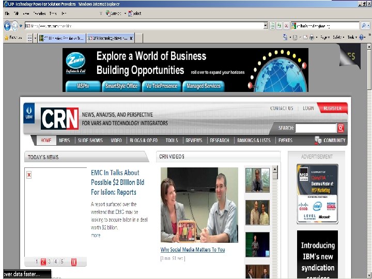Screen dimensions: 372x279
Task: Open Why Social Media Matters To You link
Action: [193, 250]
